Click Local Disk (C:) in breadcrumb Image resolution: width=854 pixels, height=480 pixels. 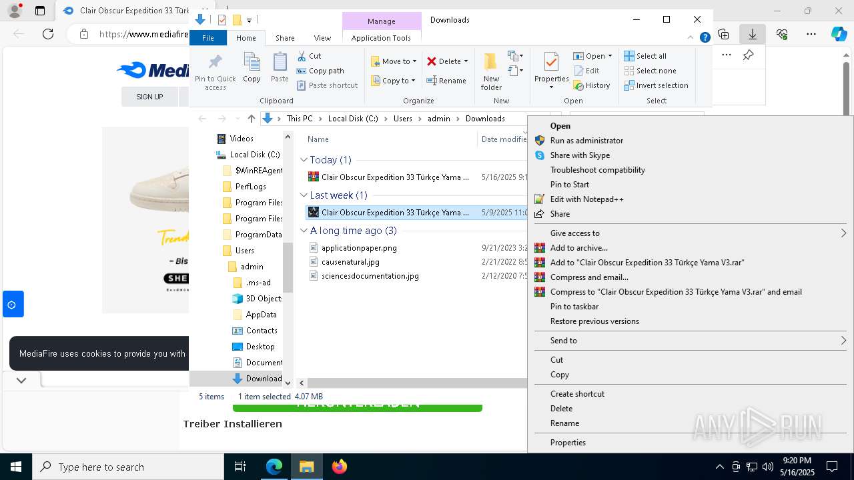[353, 119]
